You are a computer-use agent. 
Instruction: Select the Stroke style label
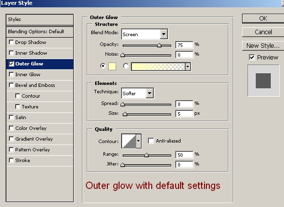tap(22, 161)
